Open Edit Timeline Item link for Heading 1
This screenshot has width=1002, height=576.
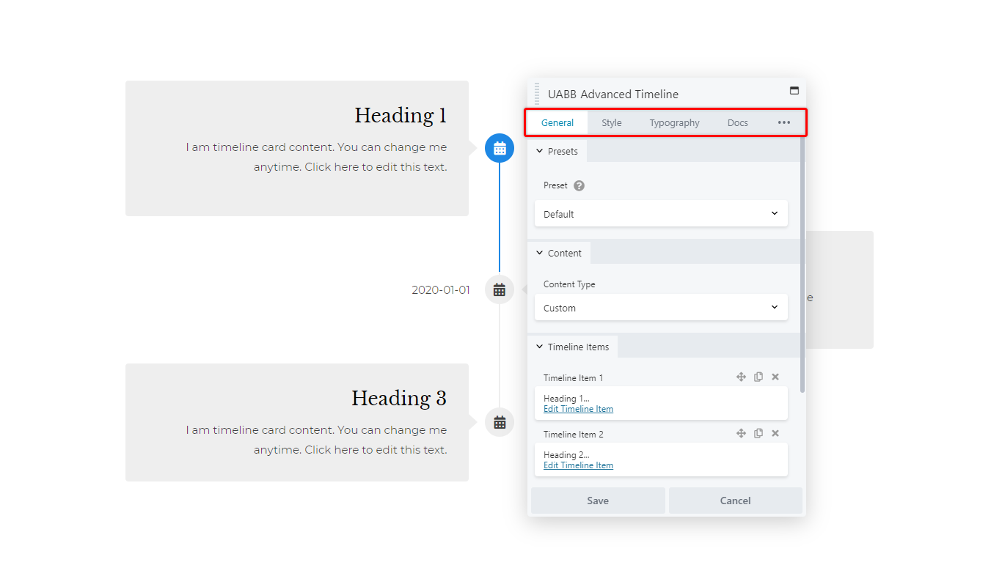(x=578, y=409)
